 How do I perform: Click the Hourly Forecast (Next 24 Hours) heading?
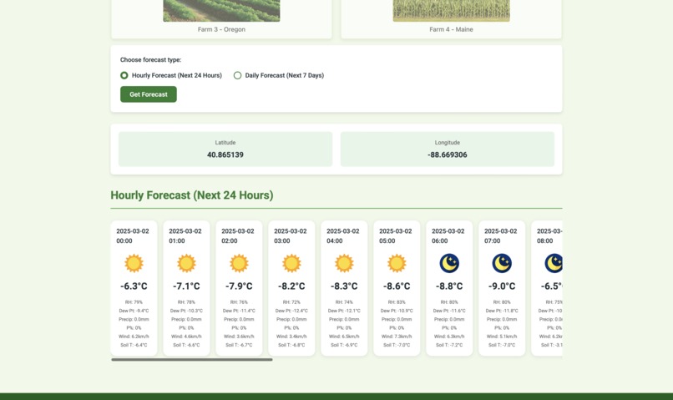click(x=192, y=195)
